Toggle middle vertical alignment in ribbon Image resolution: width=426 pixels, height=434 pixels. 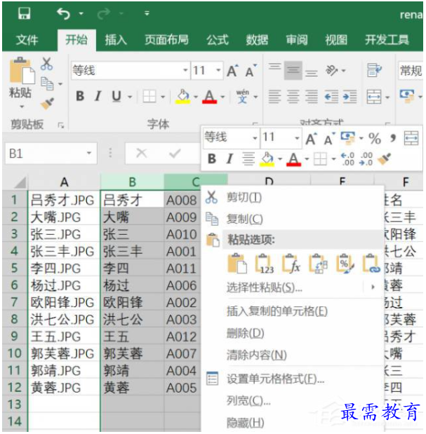point(293,71)
